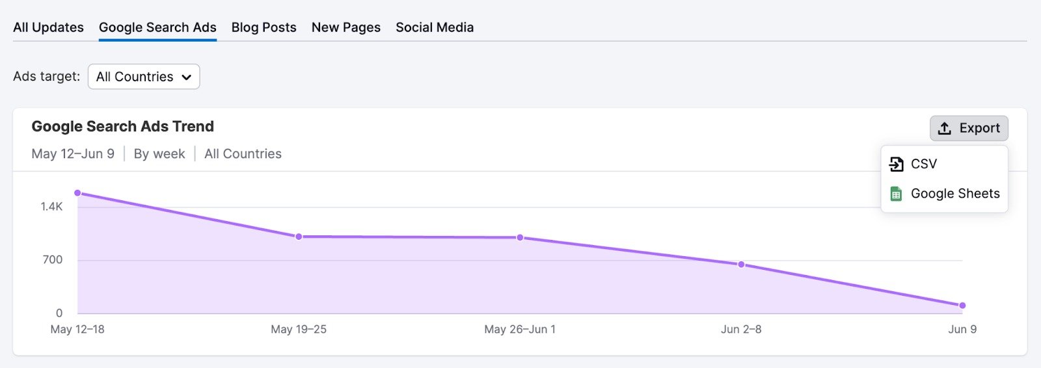The image size is (1041, 368).
Task: Choose Google Sheets export option
Action: (954, 194)
